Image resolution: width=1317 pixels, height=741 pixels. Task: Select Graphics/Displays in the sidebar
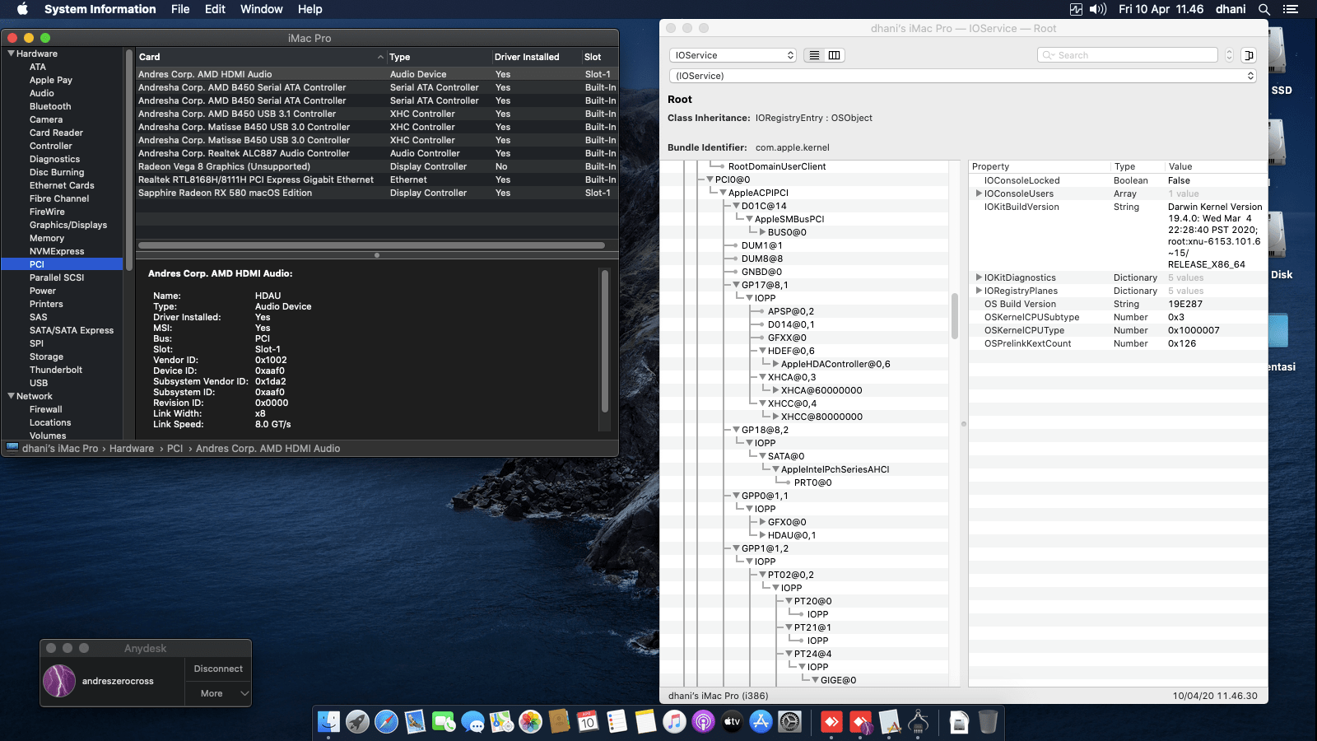pyautogui.click(x=68, y=225)
